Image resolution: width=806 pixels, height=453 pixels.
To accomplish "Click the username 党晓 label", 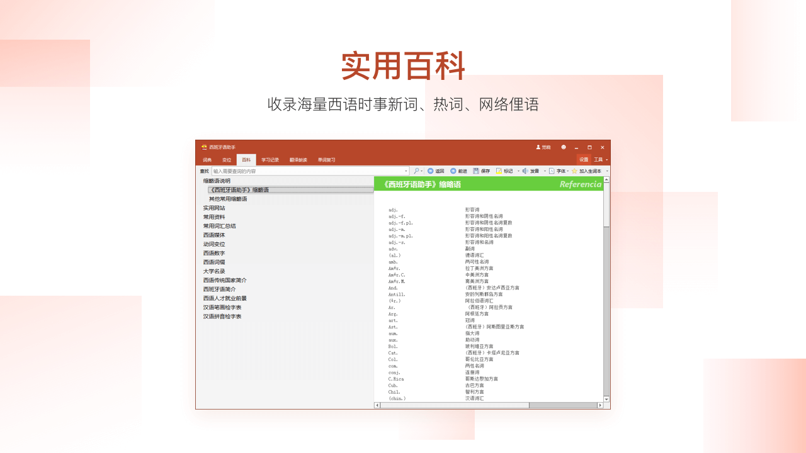I will click(x=546, y=147).
